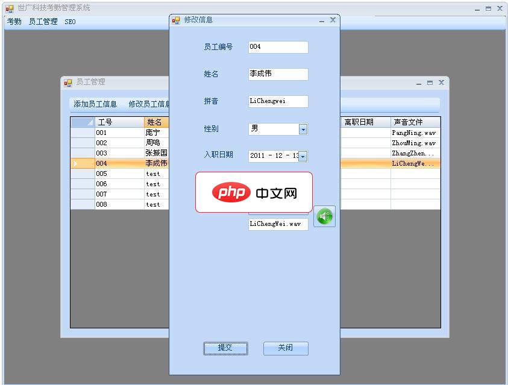
Task: Select table cell 002
Action: 119,143
